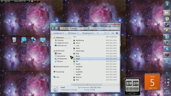Screen dimensions: 171x96
Task: Open Изображения library in the navigation pane
Action: point(62,59)
